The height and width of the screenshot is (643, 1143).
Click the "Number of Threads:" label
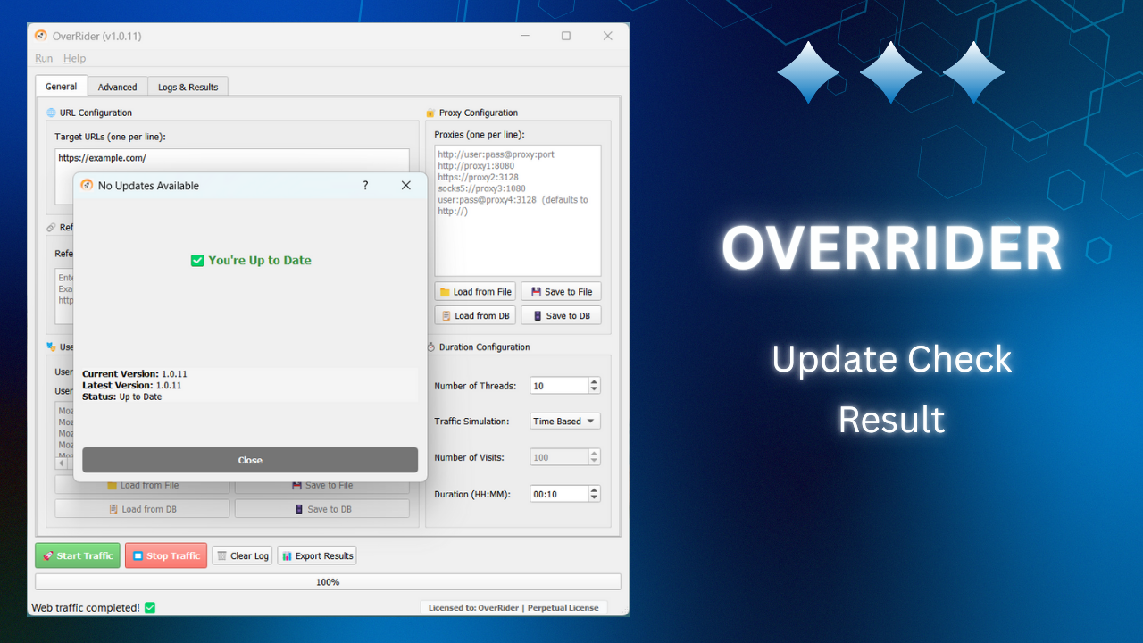click(x=475, y=386)
